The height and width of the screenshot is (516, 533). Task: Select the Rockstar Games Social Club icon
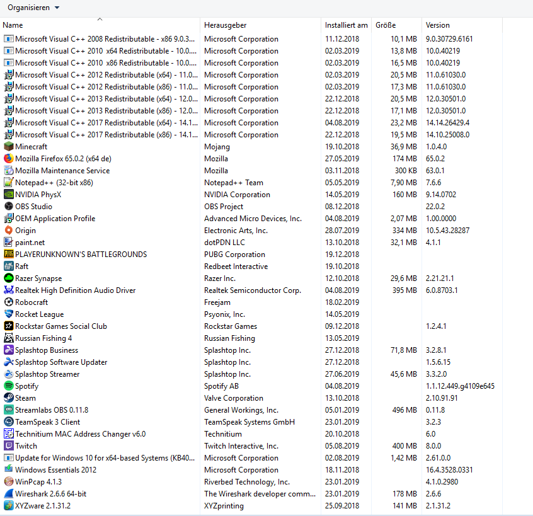[x=8, y=326]
